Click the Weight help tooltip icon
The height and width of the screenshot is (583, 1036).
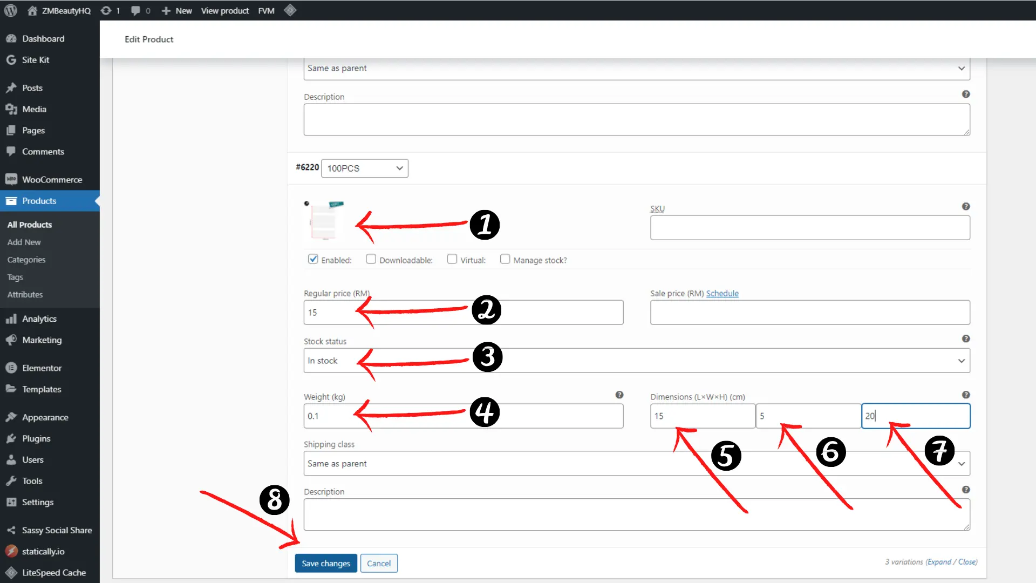click(619, 395)
